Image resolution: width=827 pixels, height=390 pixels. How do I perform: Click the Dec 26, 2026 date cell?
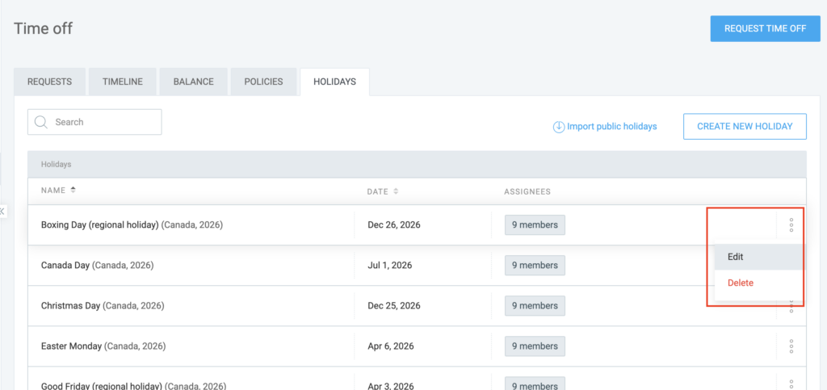click(x=394, y=225)
